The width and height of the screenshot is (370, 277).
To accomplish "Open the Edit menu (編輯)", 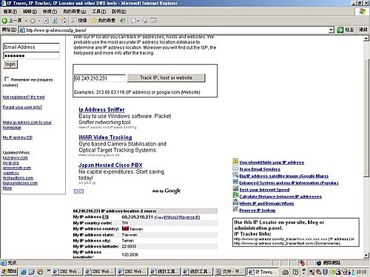I will tap(30, 12).
